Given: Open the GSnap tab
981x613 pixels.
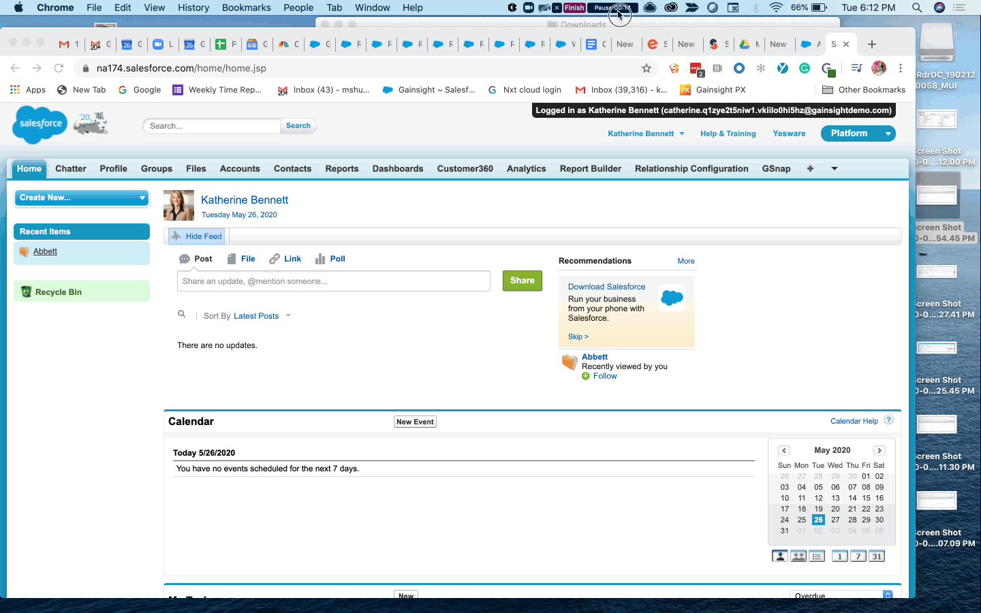Looking at the screenshot, I should click(777, 169).
